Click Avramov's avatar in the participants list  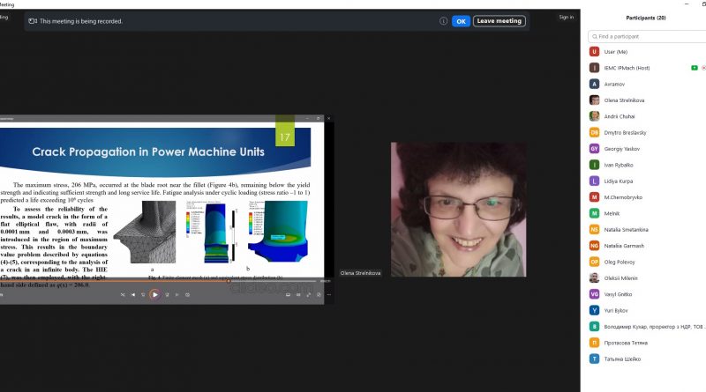(595, 84)
